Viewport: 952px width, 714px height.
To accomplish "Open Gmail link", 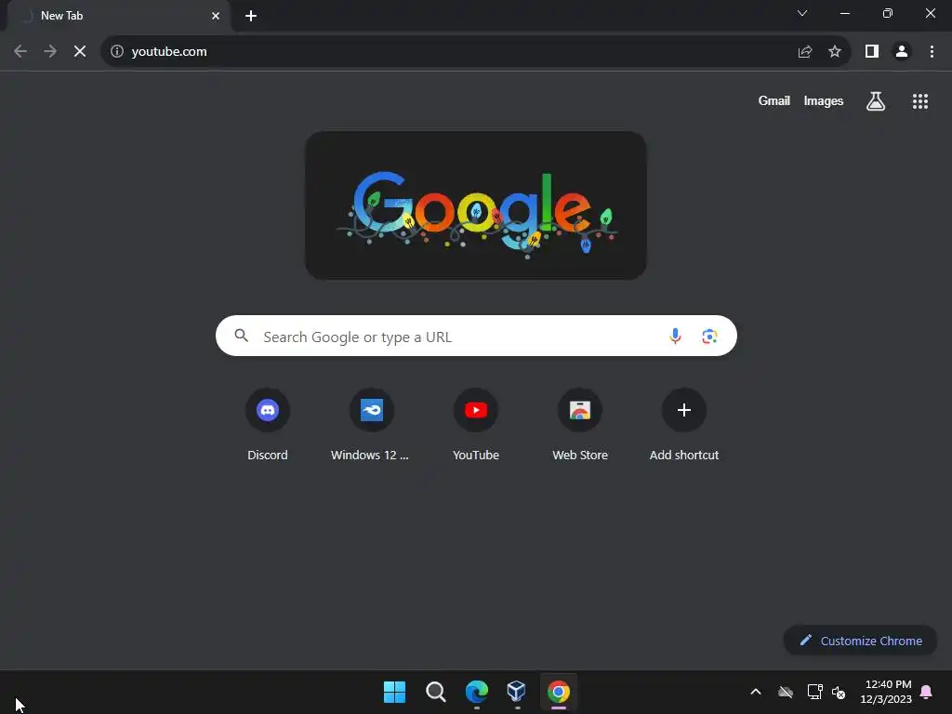I will coord(774,100).
